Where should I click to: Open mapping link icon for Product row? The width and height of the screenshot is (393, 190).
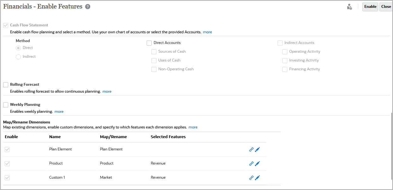point(251,164)
